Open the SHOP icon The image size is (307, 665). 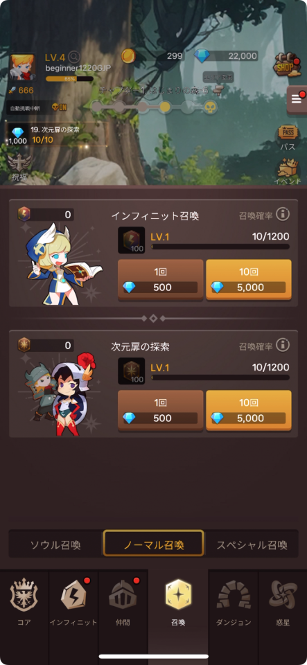287,64
